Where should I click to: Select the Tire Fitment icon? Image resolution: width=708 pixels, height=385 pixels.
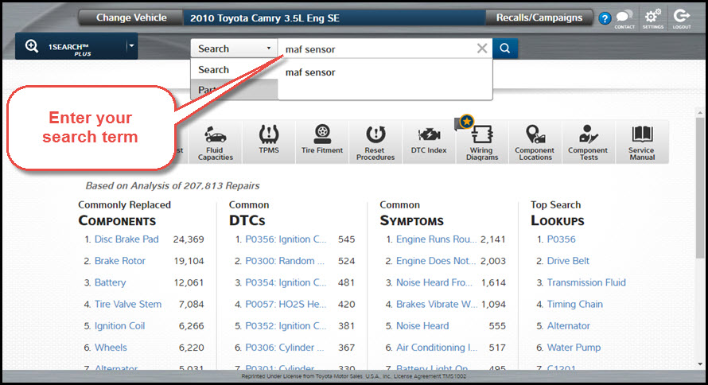coord(322,141)
